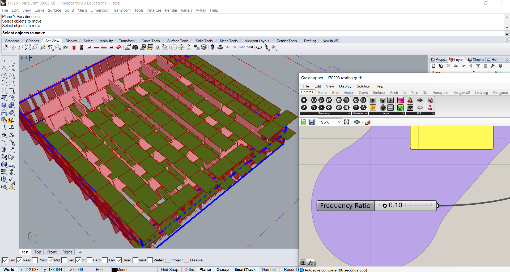Expand the Input group panel arrow
The height and width of the screenshot is (272, 510).
pos(403,113)
